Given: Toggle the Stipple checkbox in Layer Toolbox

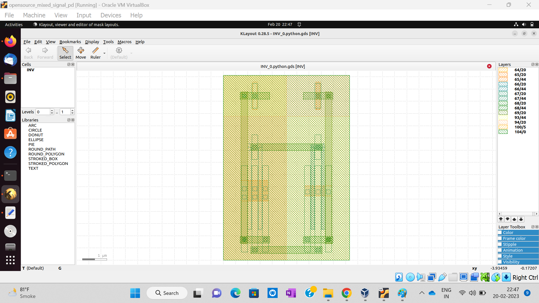Looking at the screenshot, I should point(500,244).
